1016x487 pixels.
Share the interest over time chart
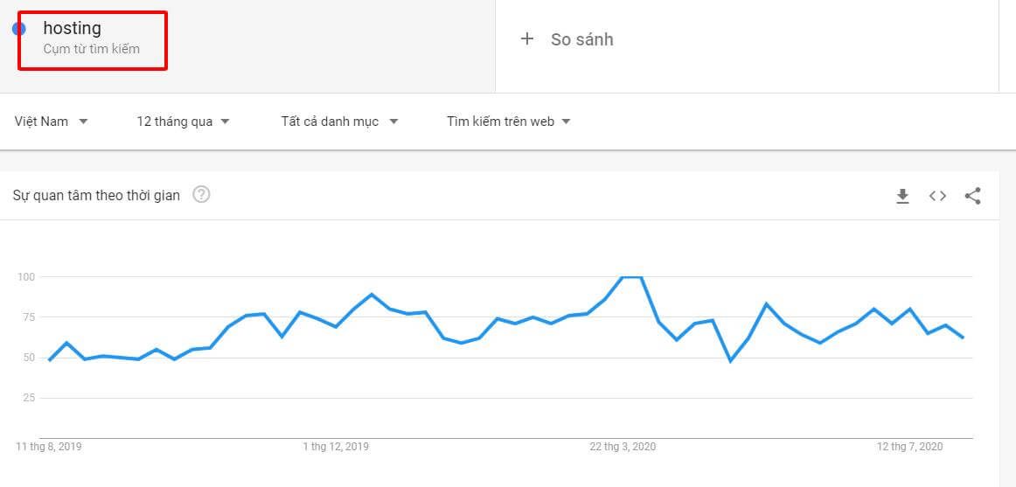[972, 196]
